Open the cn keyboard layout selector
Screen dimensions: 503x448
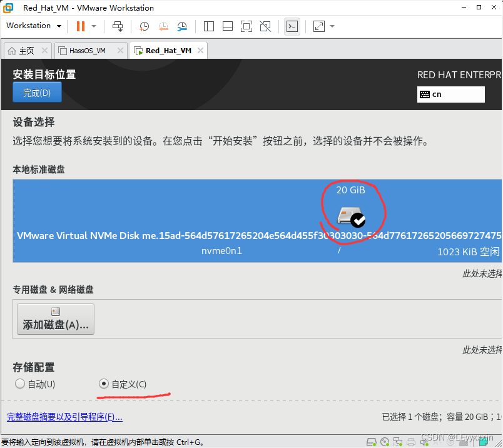tap(450, 94)
